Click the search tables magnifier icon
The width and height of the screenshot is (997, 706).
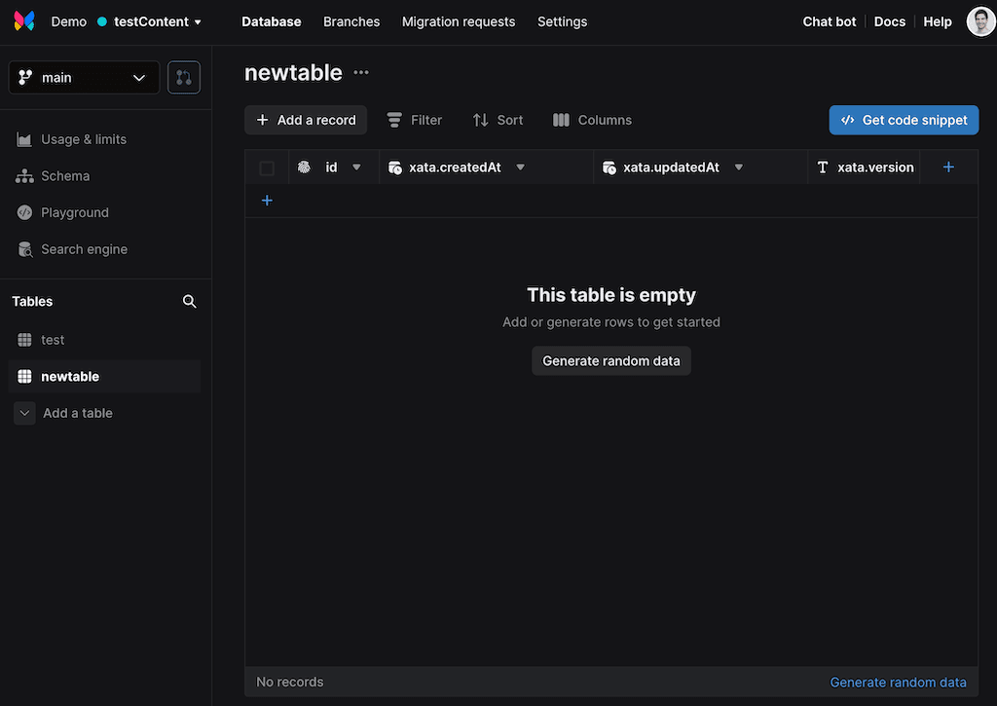pos(190,302)
